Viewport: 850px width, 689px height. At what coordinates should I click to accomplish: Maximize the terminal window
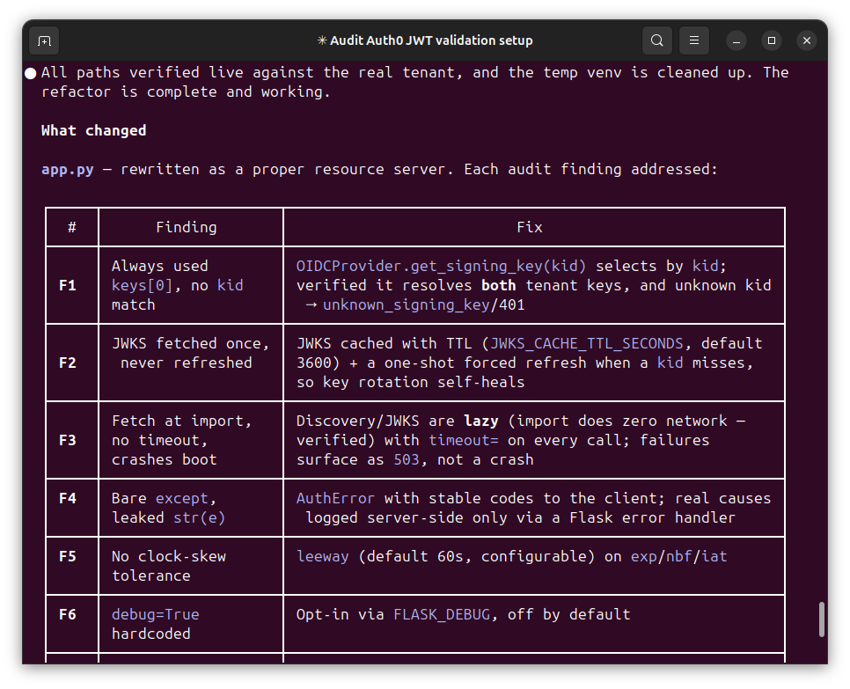772,40
